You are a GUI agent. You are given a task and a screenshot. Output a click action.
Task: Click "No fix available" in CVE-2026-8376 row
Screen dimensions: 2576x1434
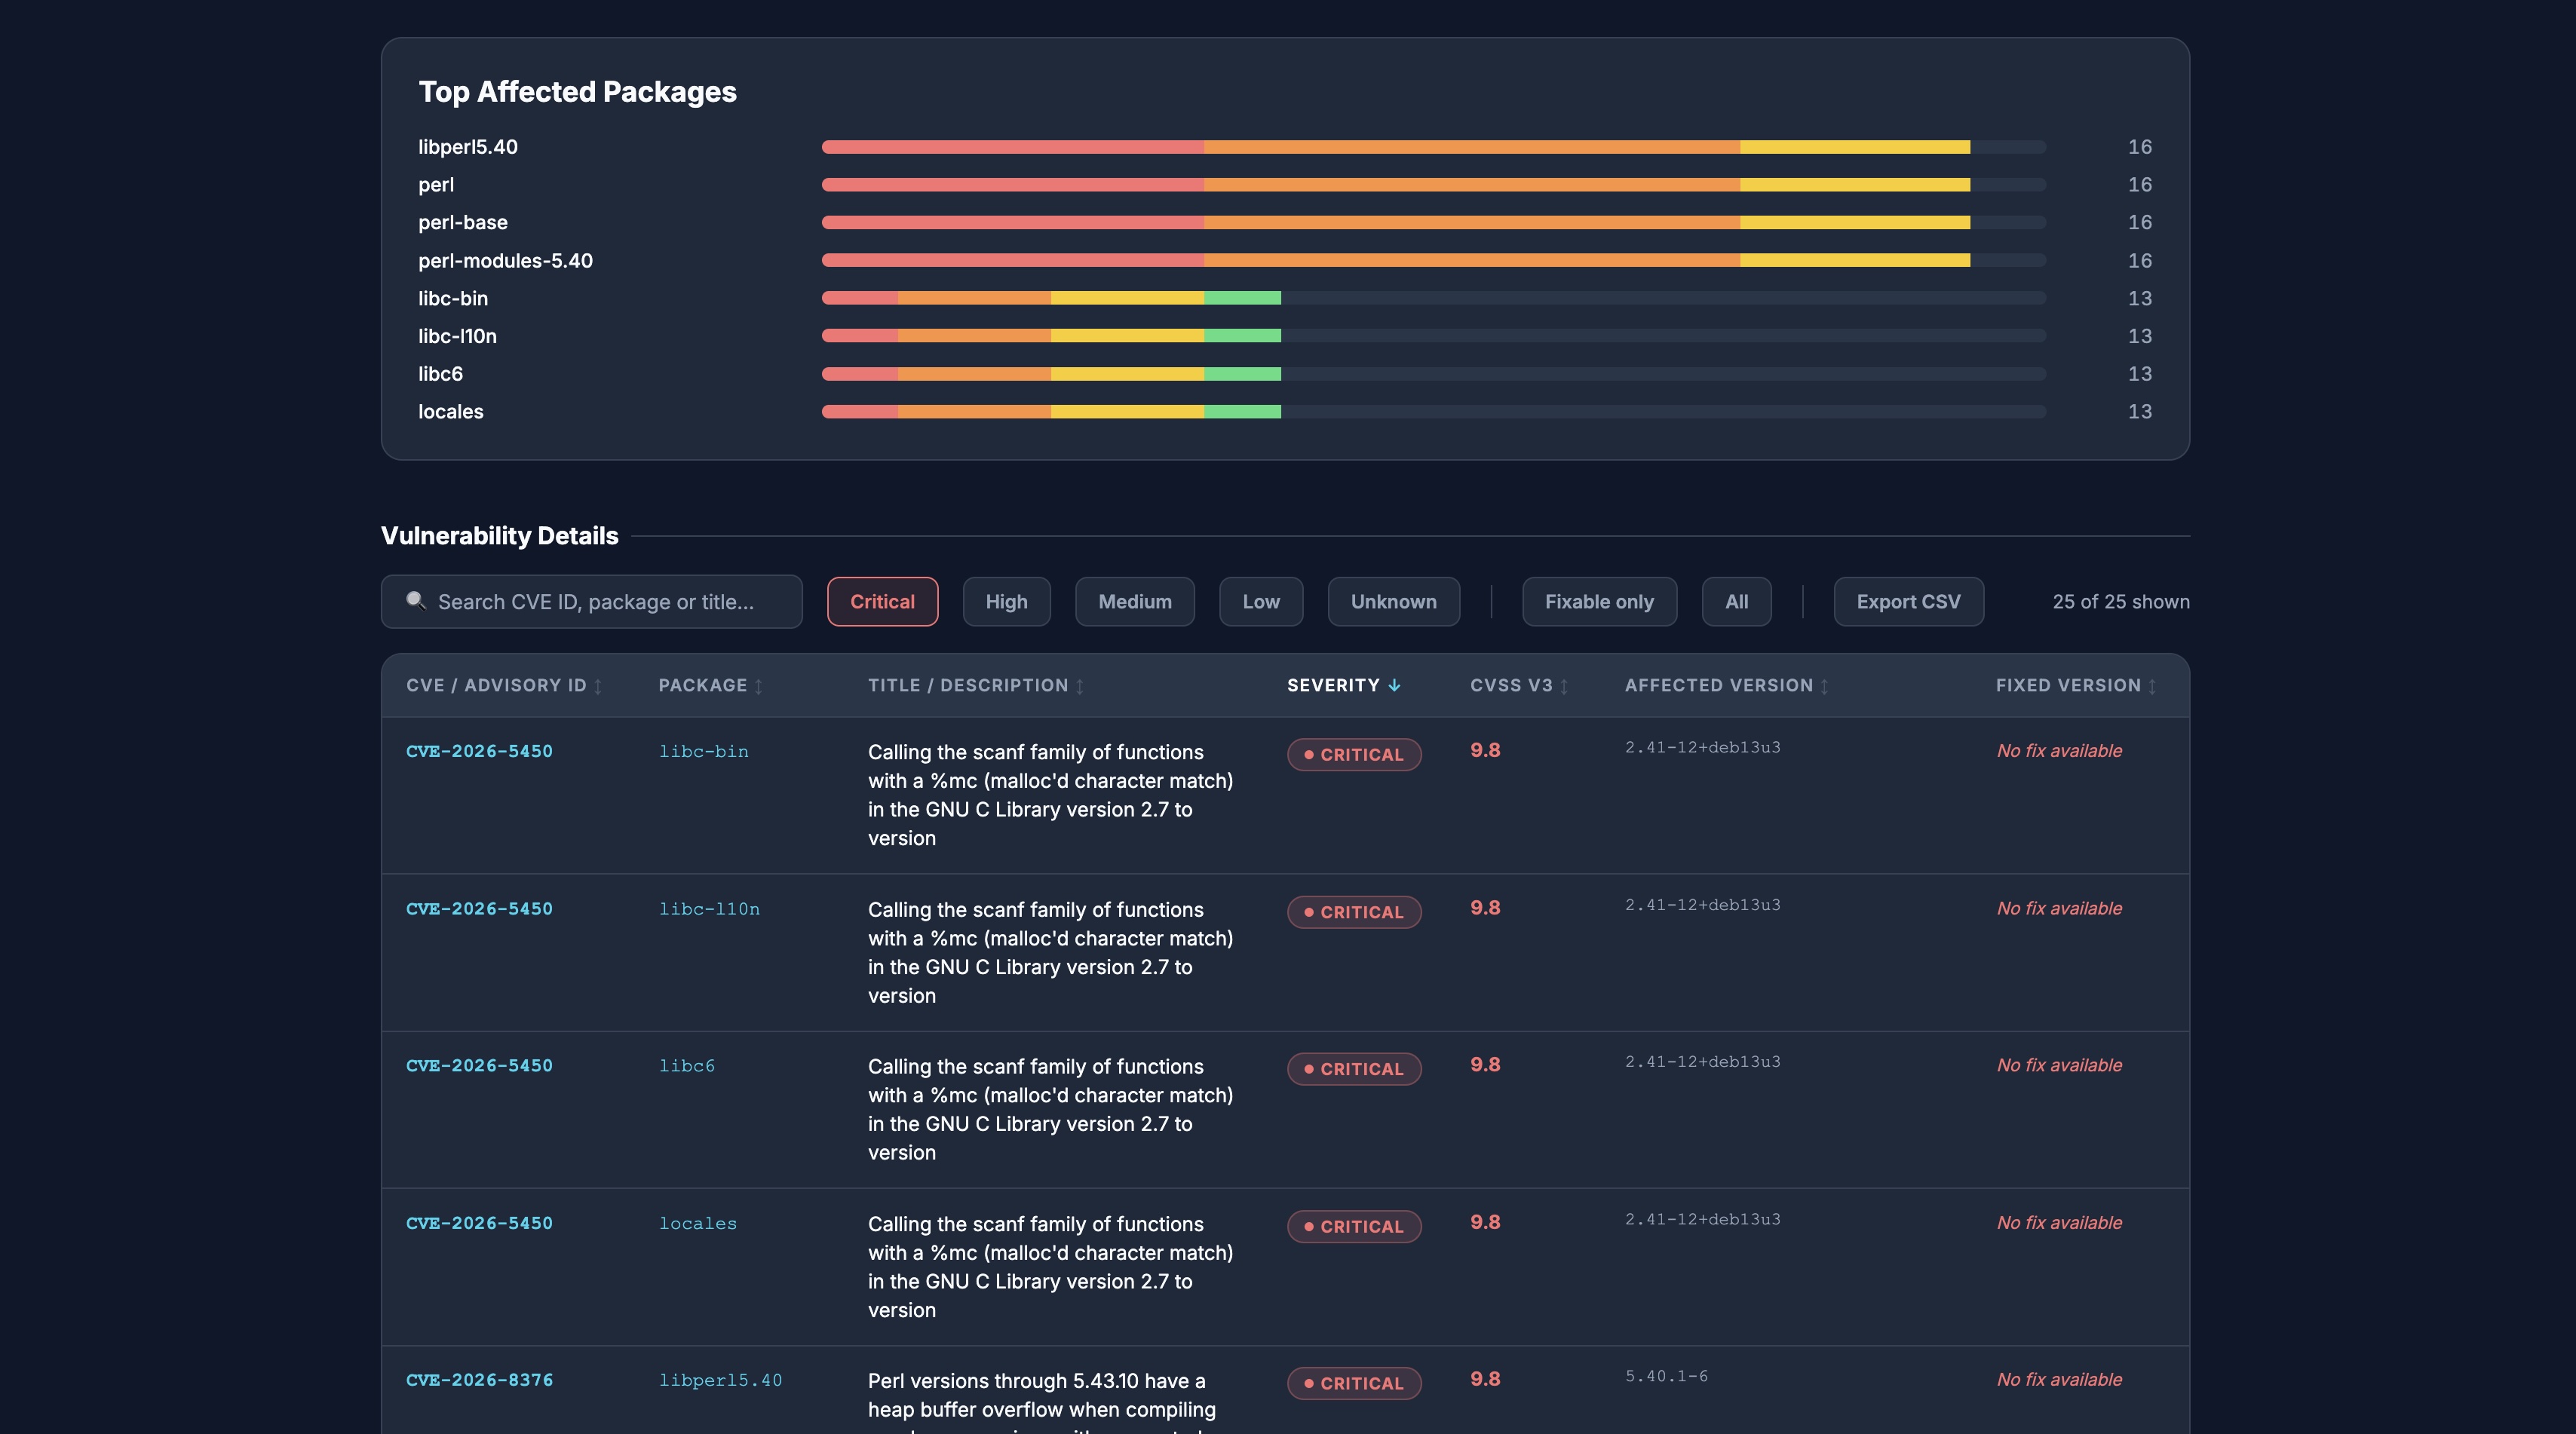tap(2059, 1380)
